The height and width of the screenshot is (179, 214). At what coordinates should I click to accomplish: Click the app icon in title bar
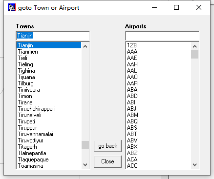(x=12, y=7)
